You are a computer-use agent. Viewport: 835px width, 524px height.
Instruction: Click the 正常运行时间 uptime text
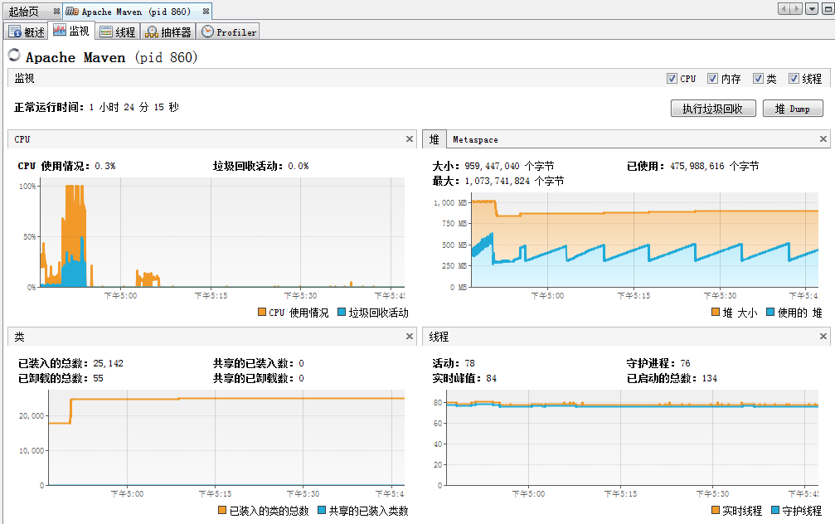96,107
